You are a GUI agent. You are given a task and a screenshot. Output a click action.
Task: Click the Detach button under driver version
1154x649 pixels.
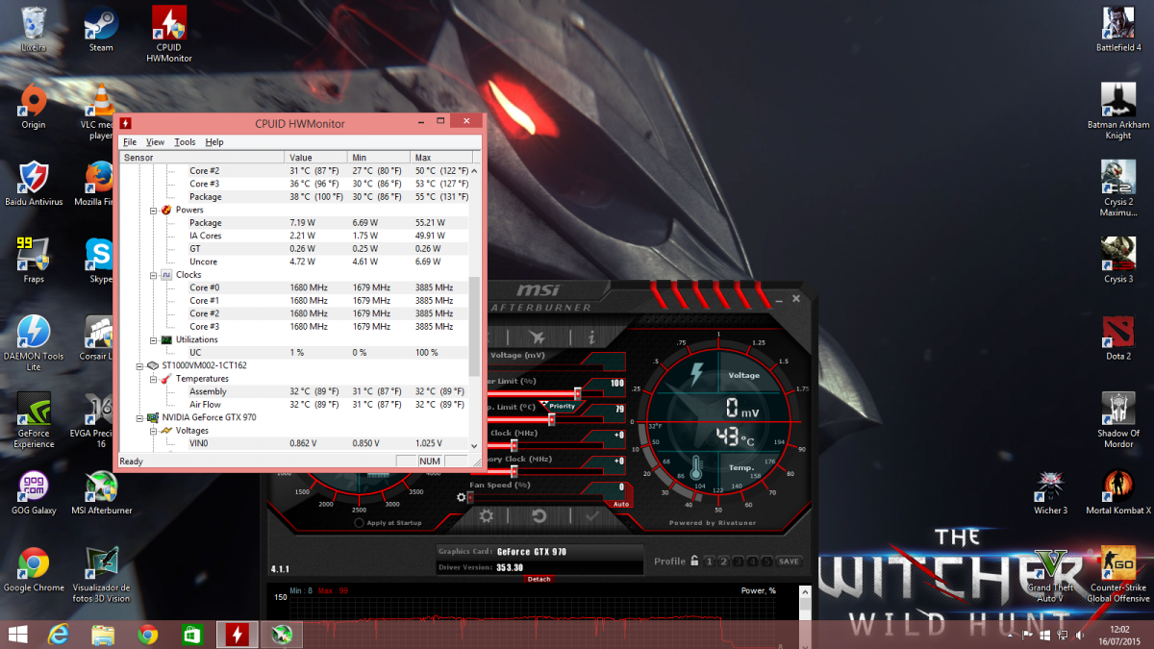point(539,579)
